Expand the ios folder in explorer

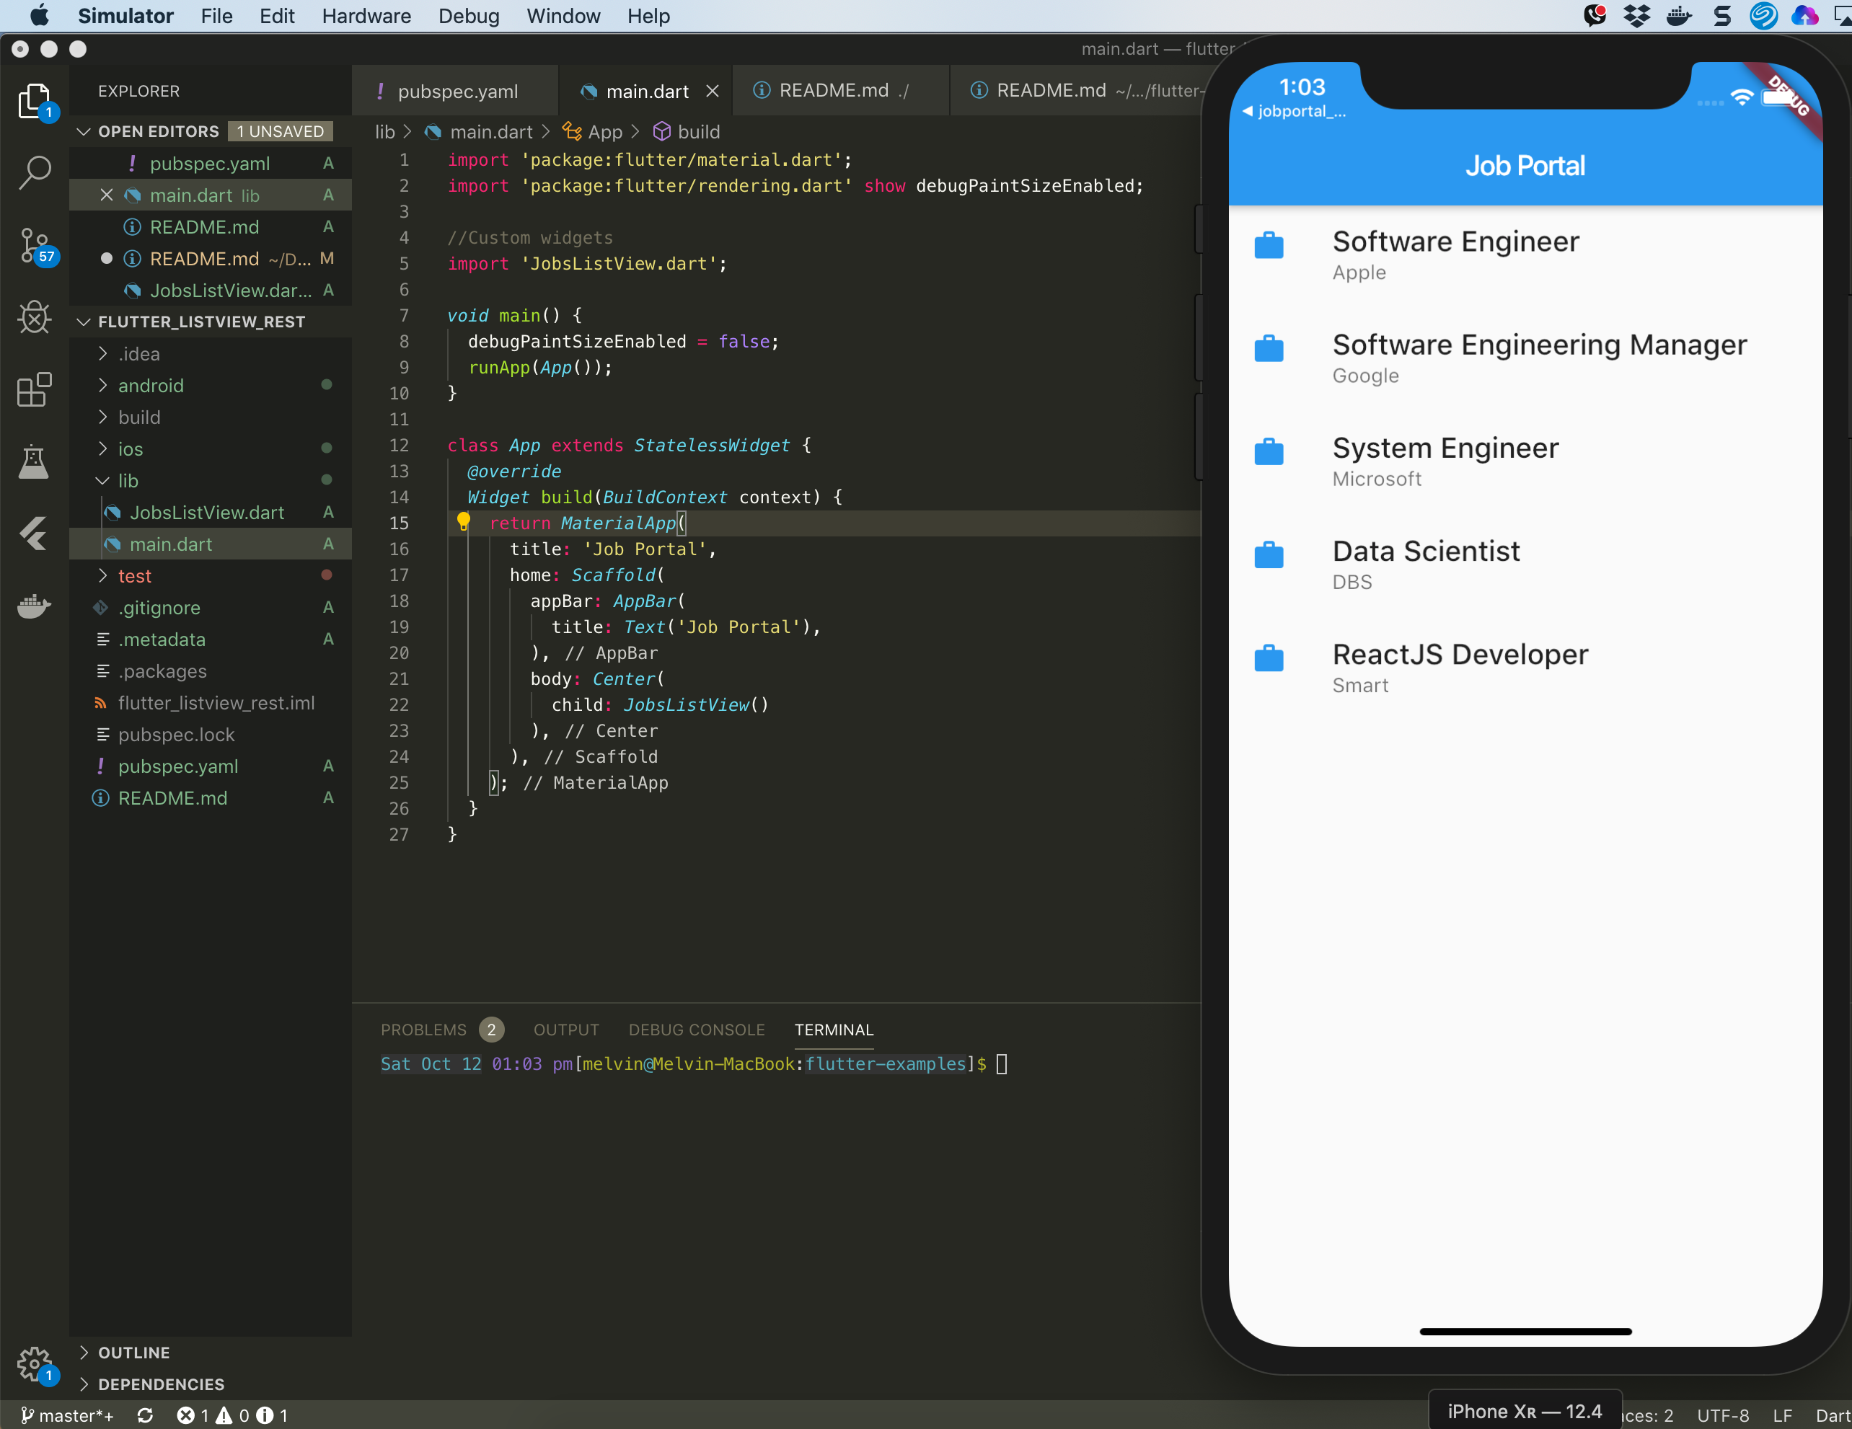click(132, 448)
